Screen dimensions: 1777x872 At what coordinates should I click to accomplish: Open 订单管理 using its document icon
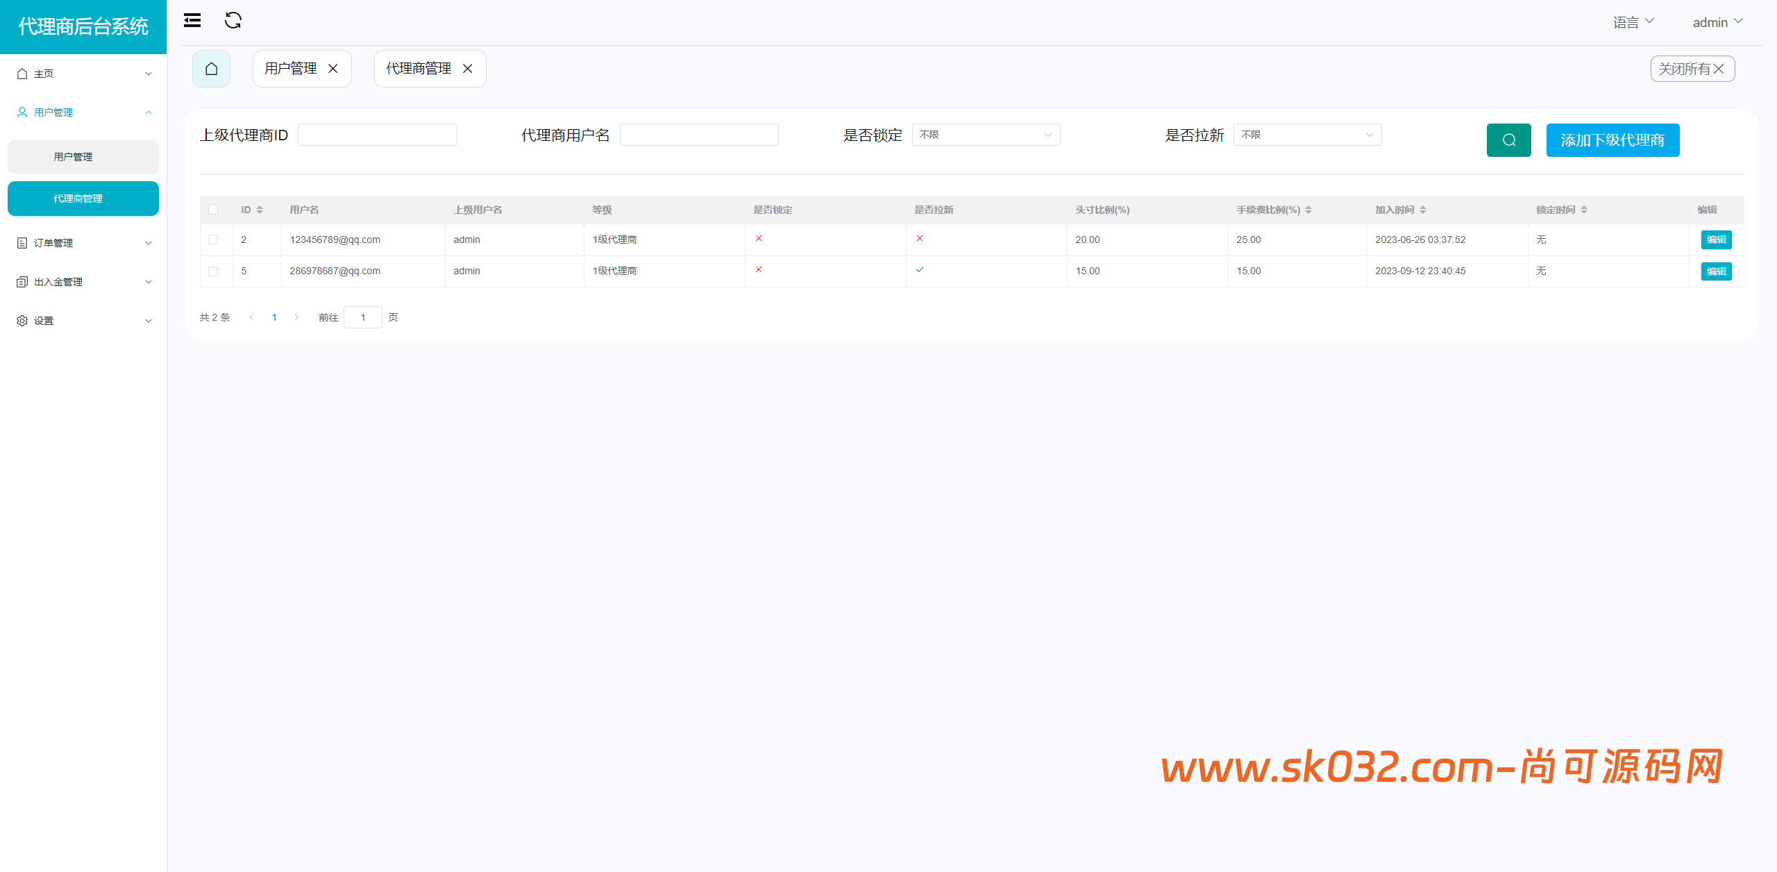[x=22, y=242]
